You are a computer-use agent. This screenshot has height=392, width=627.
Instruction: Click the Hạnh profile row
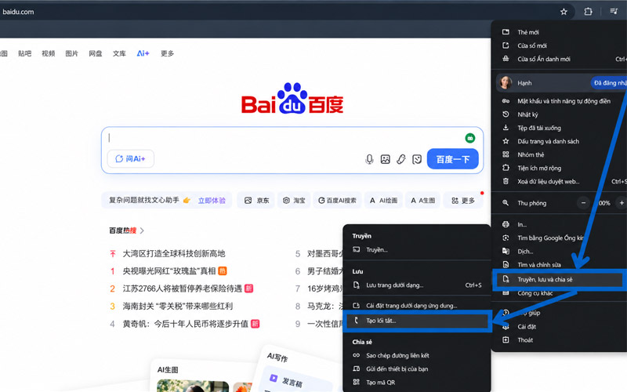click(x=560, y=83)
